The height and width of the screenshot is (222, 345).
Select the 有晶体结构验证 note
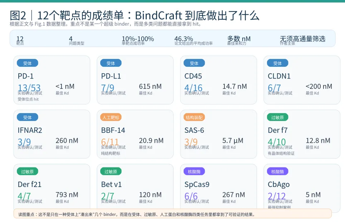281,153
